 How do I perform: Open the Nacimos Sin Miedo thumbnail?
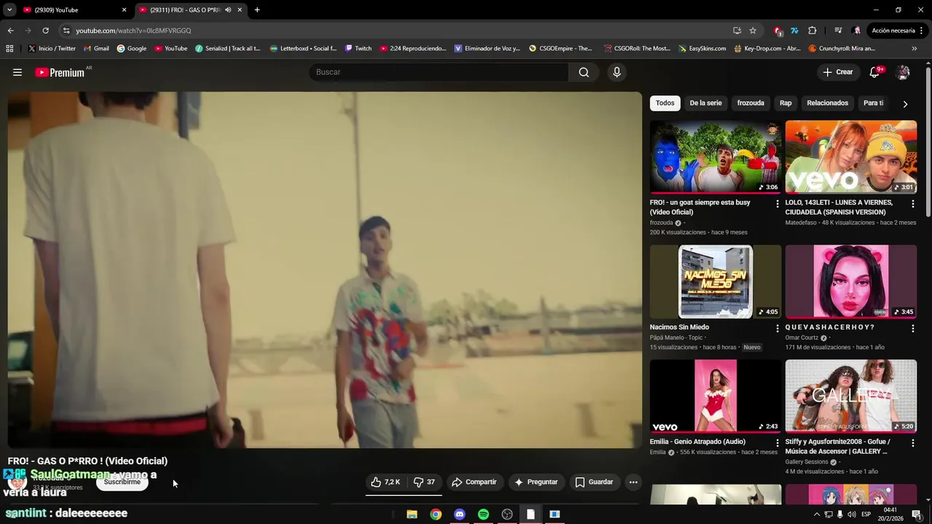(716, 282)
